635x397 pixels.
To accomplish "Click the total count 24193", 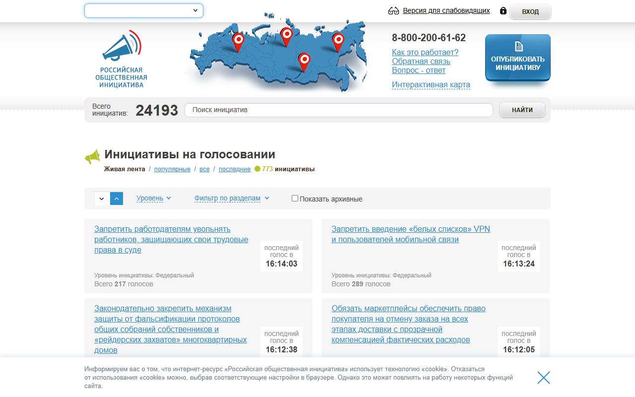I will [157, 110].
